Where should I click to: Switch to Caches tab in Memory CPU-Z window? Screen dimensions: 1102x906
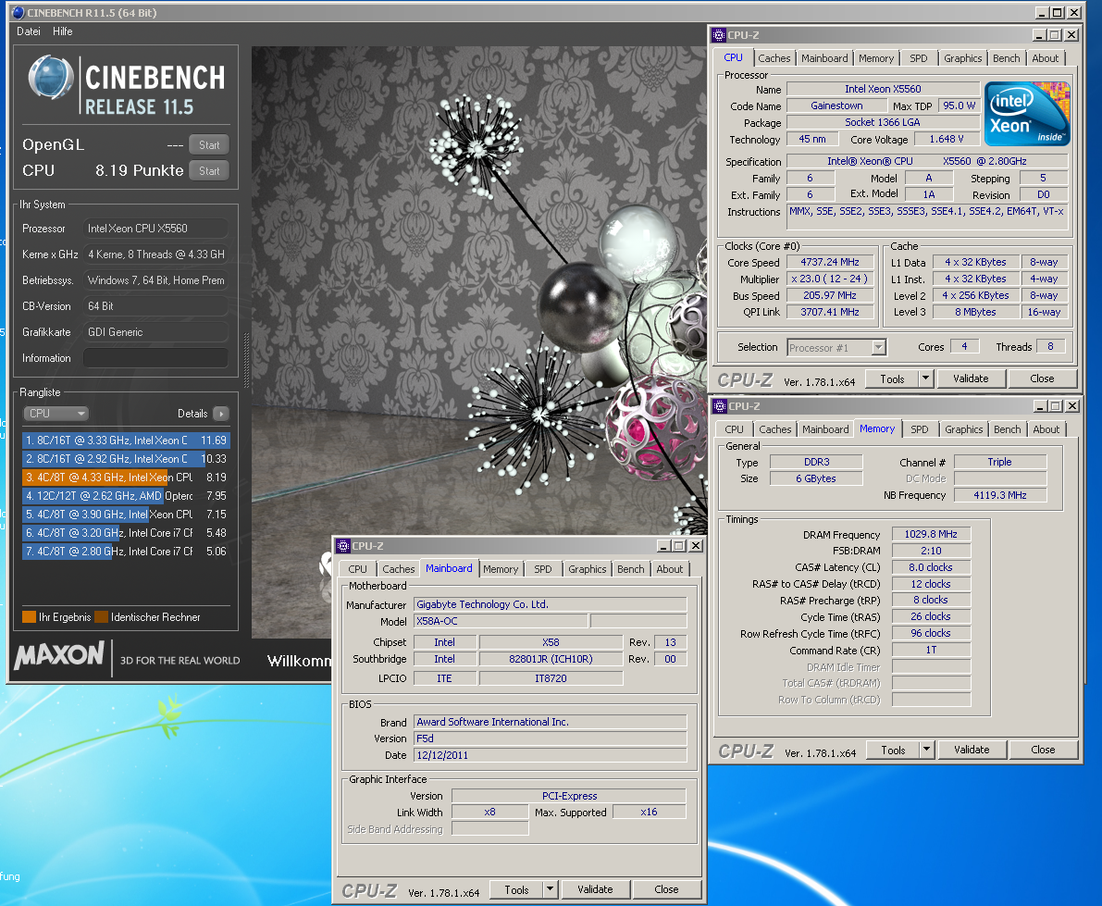pyautogui.click(x=775, y=429)
